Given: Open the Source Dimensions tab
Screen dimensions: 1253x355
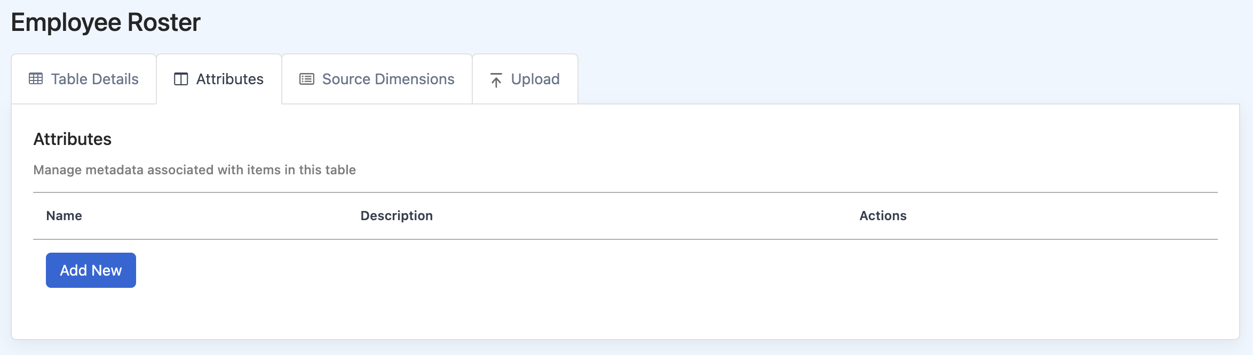Looking at the screenshot, I should (377, 79).
